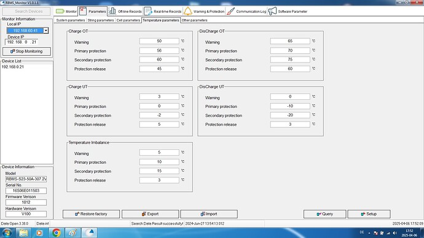Click DisCharge OT Protection release field
Viewport: 424px width, 238px height.
[290, 69]
